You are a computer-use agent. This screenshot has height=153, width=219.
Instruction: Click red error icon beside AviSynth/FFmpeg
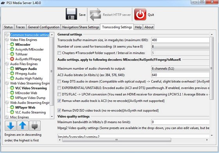coord(12,59)
